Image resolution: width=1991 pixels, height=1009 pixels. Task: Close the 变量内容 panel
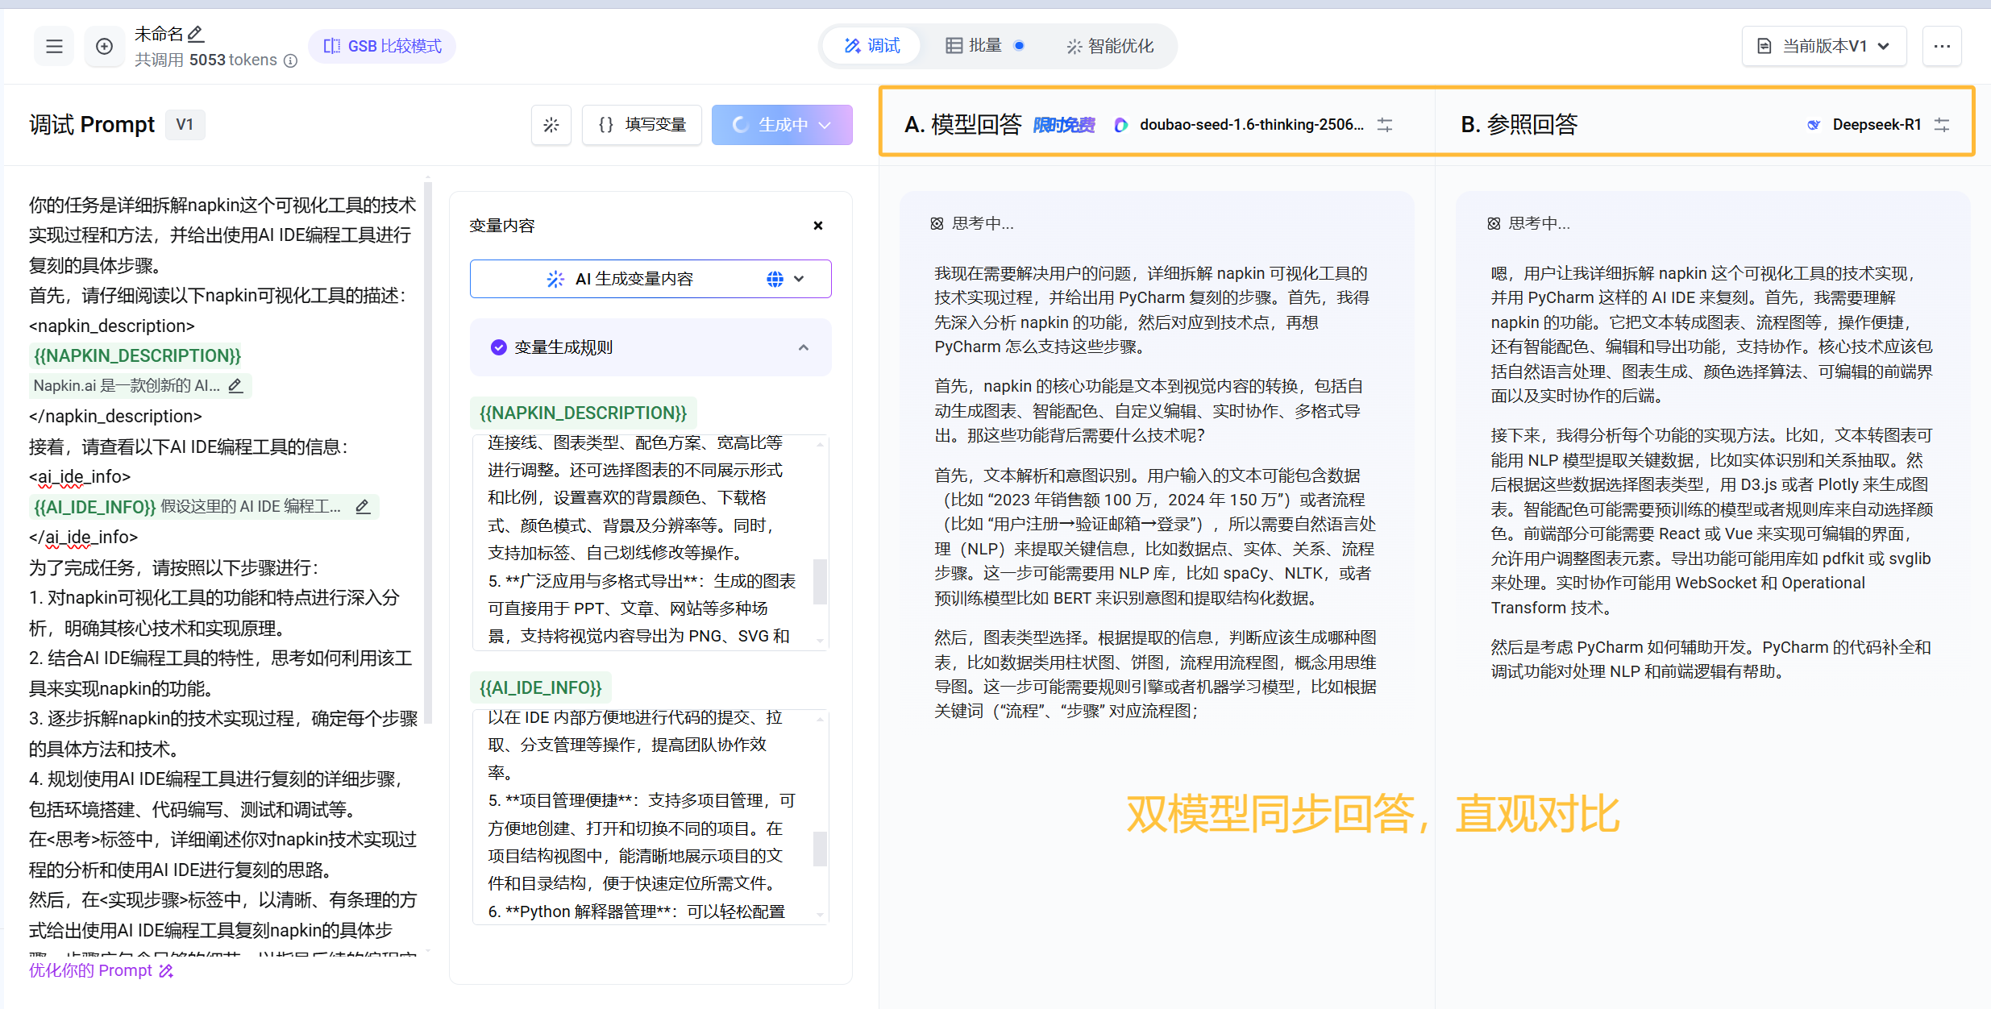pyautogui.click(x=817, y=226)
